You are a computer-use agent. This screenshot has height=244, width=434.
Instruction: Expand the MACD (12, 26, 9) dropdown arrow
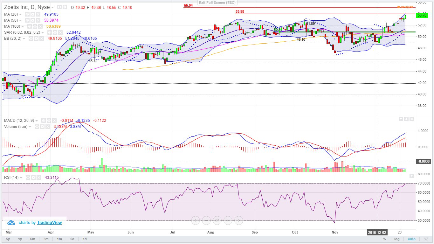point(37,121)
